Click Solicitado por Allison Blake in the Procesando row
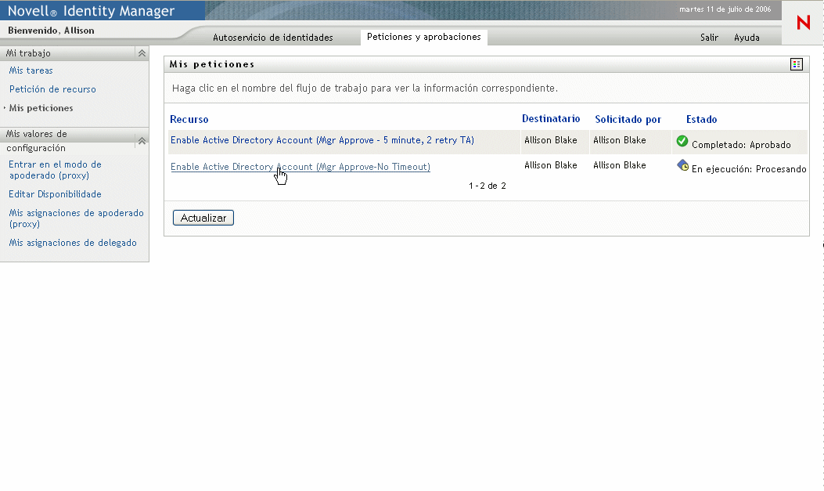824x491 pixels. [x=620, y=165]
